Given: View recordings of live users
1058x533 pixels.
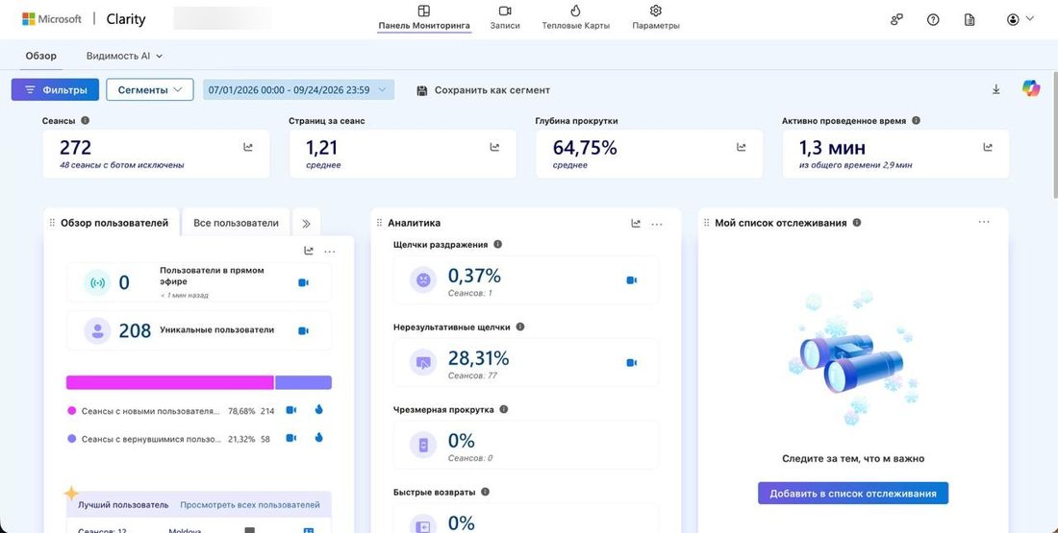Looking at the screenshot, I should pos(304,283).
